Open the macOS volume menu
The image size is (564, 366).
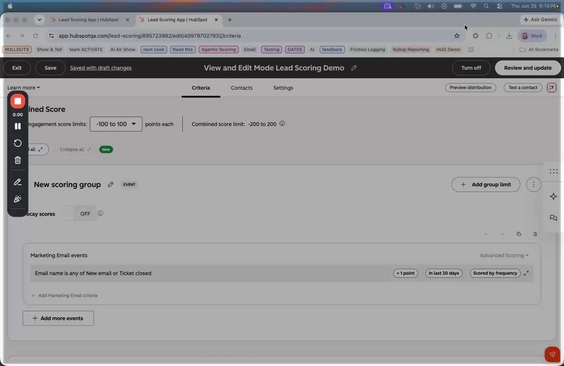431,6
